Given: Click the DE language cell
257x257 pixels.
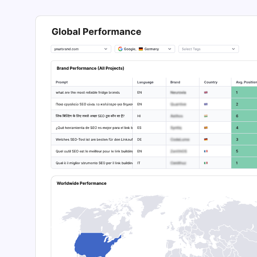Looking at the screenshot, I should (x=139, y=139).
